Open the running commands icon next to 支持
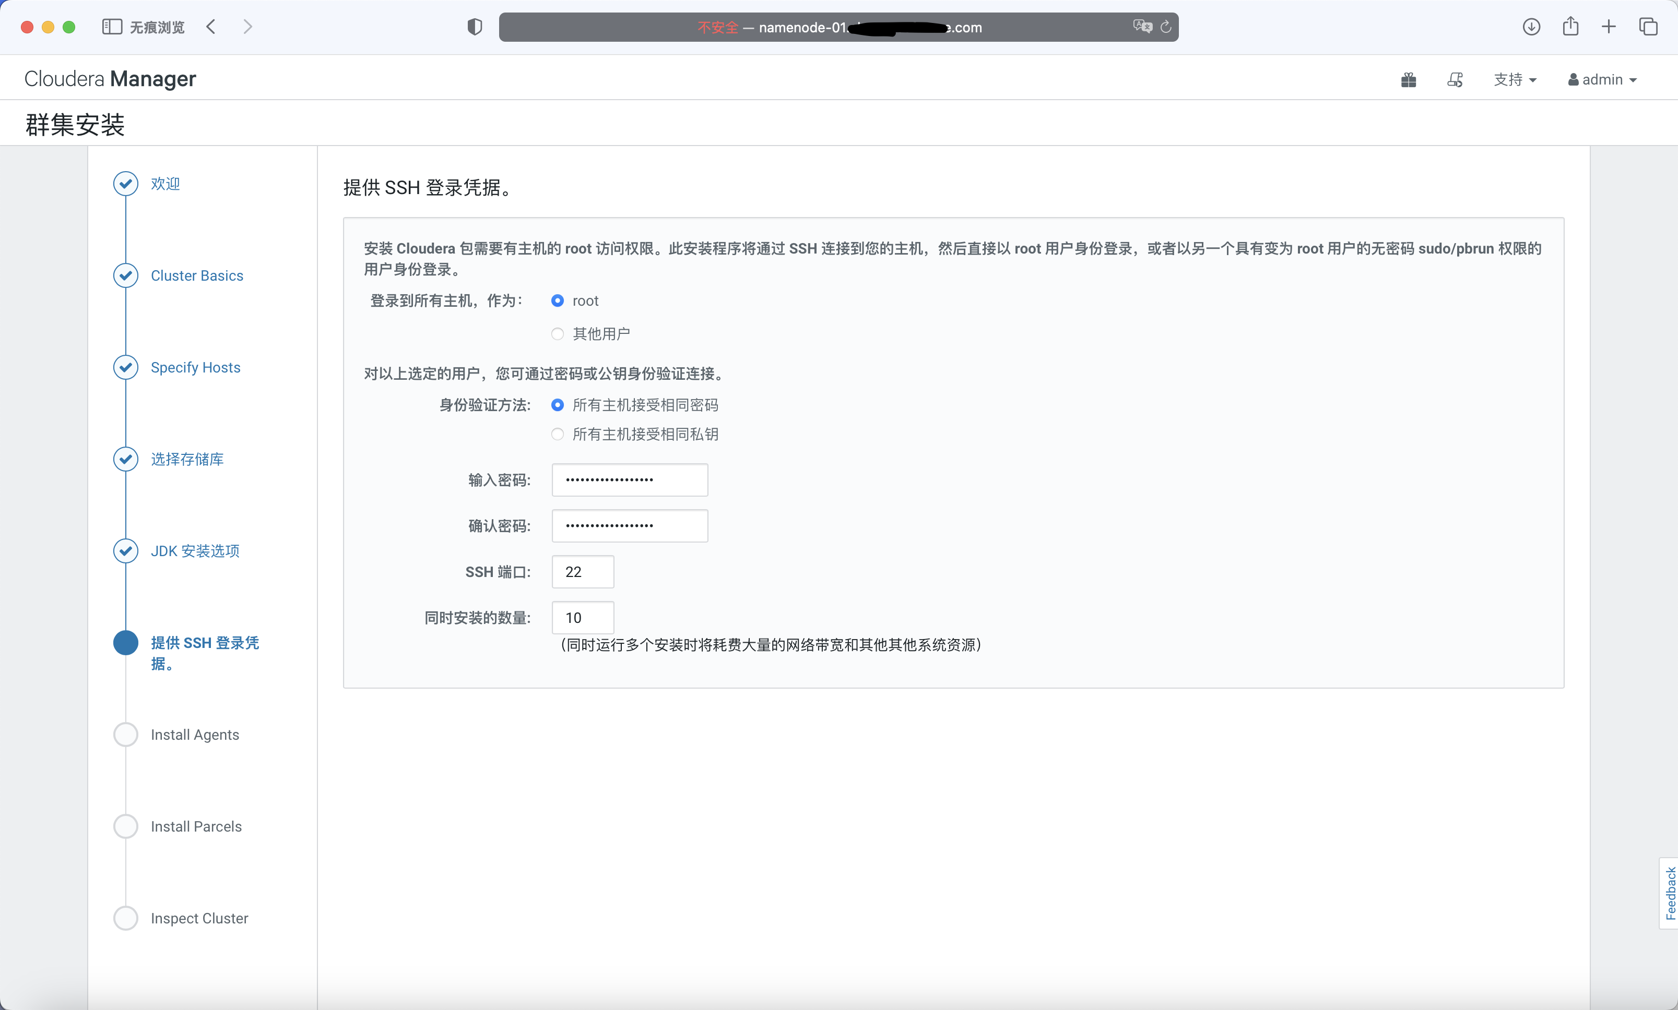 [x=1455, y=80]
